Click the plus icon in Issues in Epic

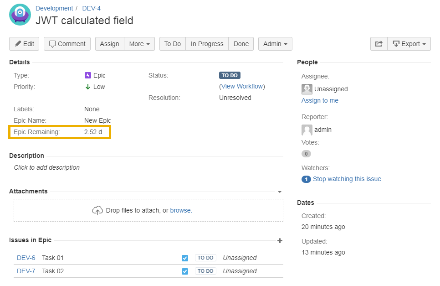pos(280,240)
